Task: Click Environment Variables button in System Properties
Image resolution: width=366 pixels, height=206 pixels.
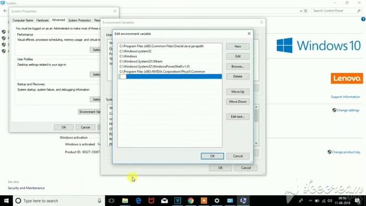Action: click(x=90, y=112)
